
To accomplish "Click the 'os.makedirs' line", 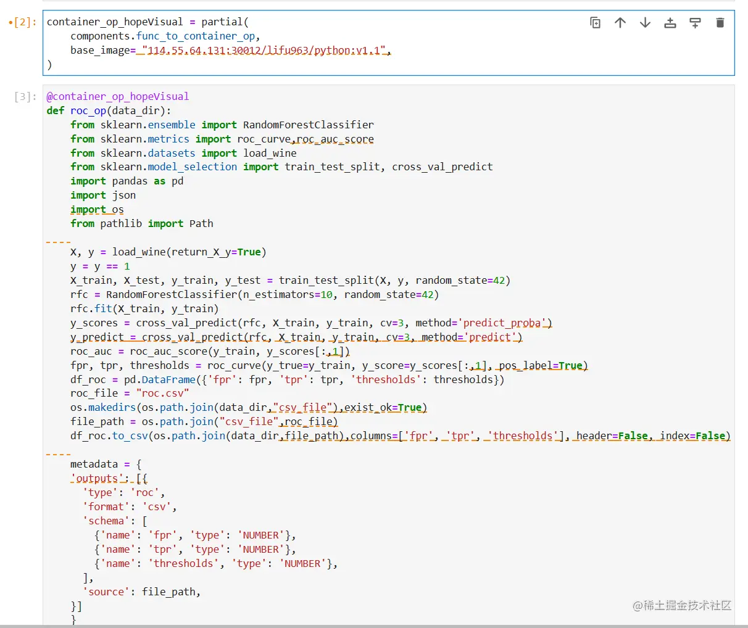I will coord(249,407).
